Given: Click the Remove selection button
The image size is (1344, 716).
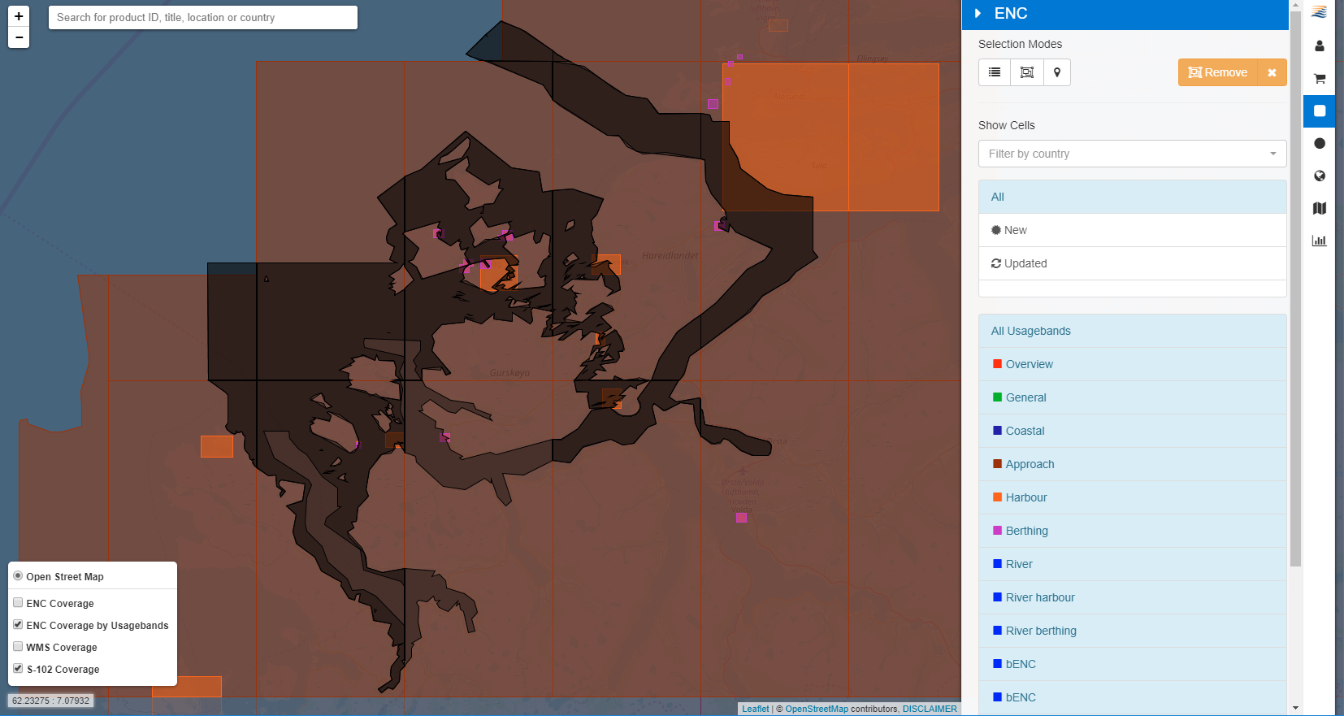Looking at the screenshot, I should click(x=1218, y=72).
